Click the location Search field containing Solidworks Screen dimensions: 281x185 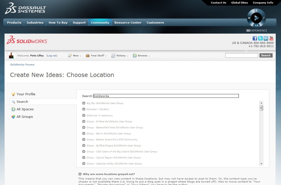[x=166, y=96]
